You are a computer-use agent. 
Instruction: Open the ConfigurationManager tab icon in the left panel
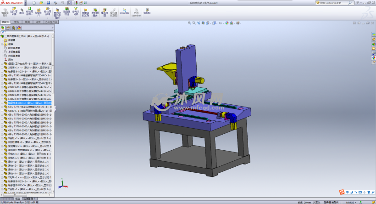(13, 28)
